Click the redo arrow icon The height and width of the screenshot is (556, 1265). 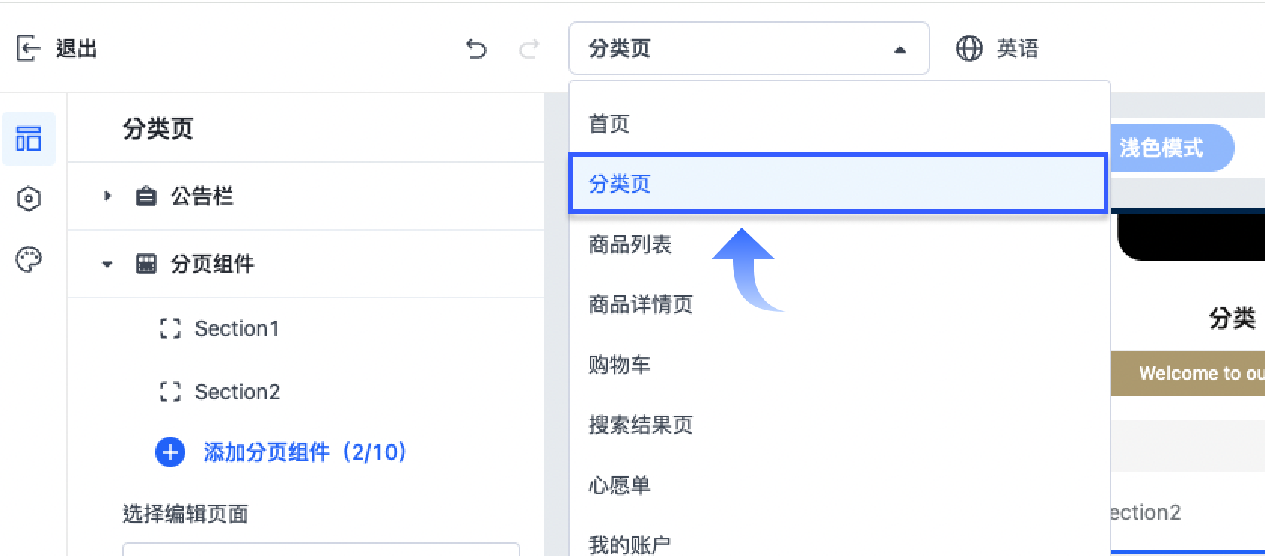529,49
